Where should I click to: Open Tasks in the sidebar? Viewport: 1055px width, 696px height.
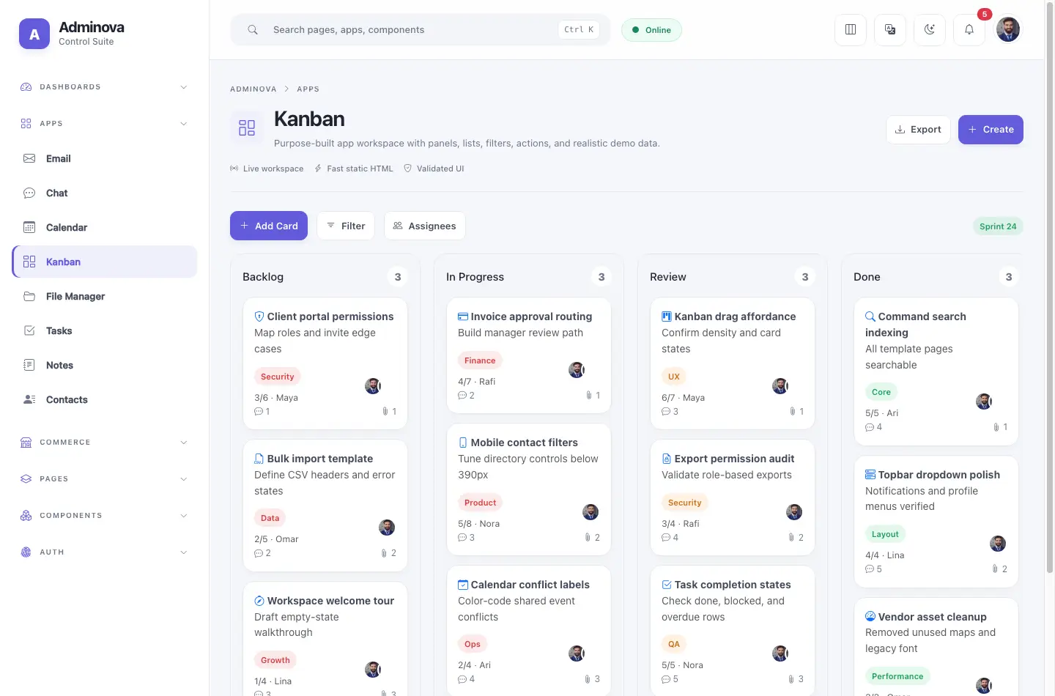pos(104,330)
